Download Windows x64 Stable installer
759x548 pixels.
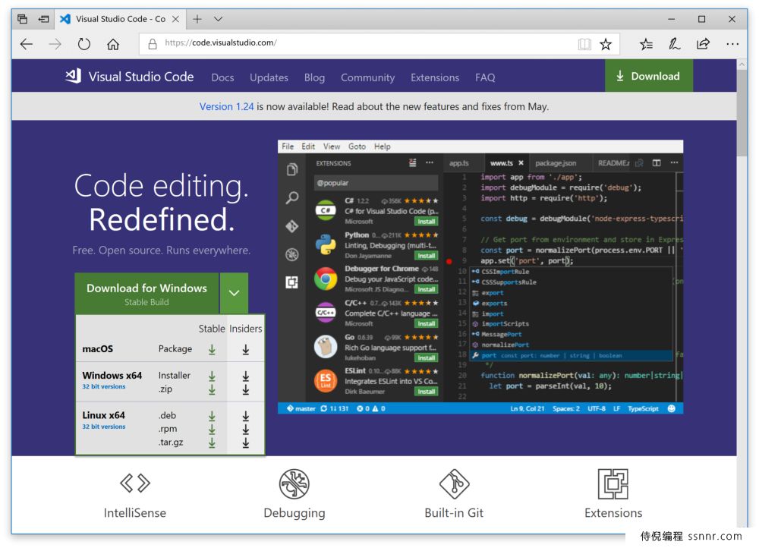(x=212, y=376)
